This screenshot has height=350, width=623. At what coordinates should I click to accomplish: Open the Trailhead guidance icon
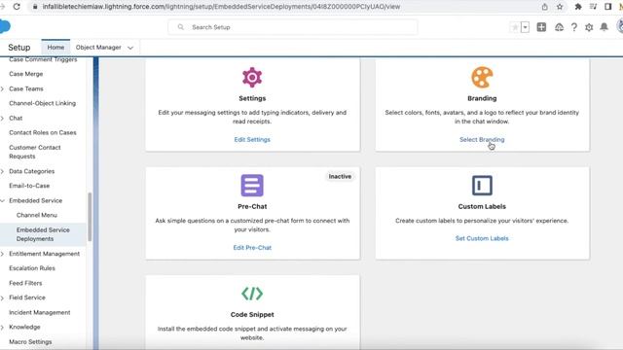(x=559, y=27)
